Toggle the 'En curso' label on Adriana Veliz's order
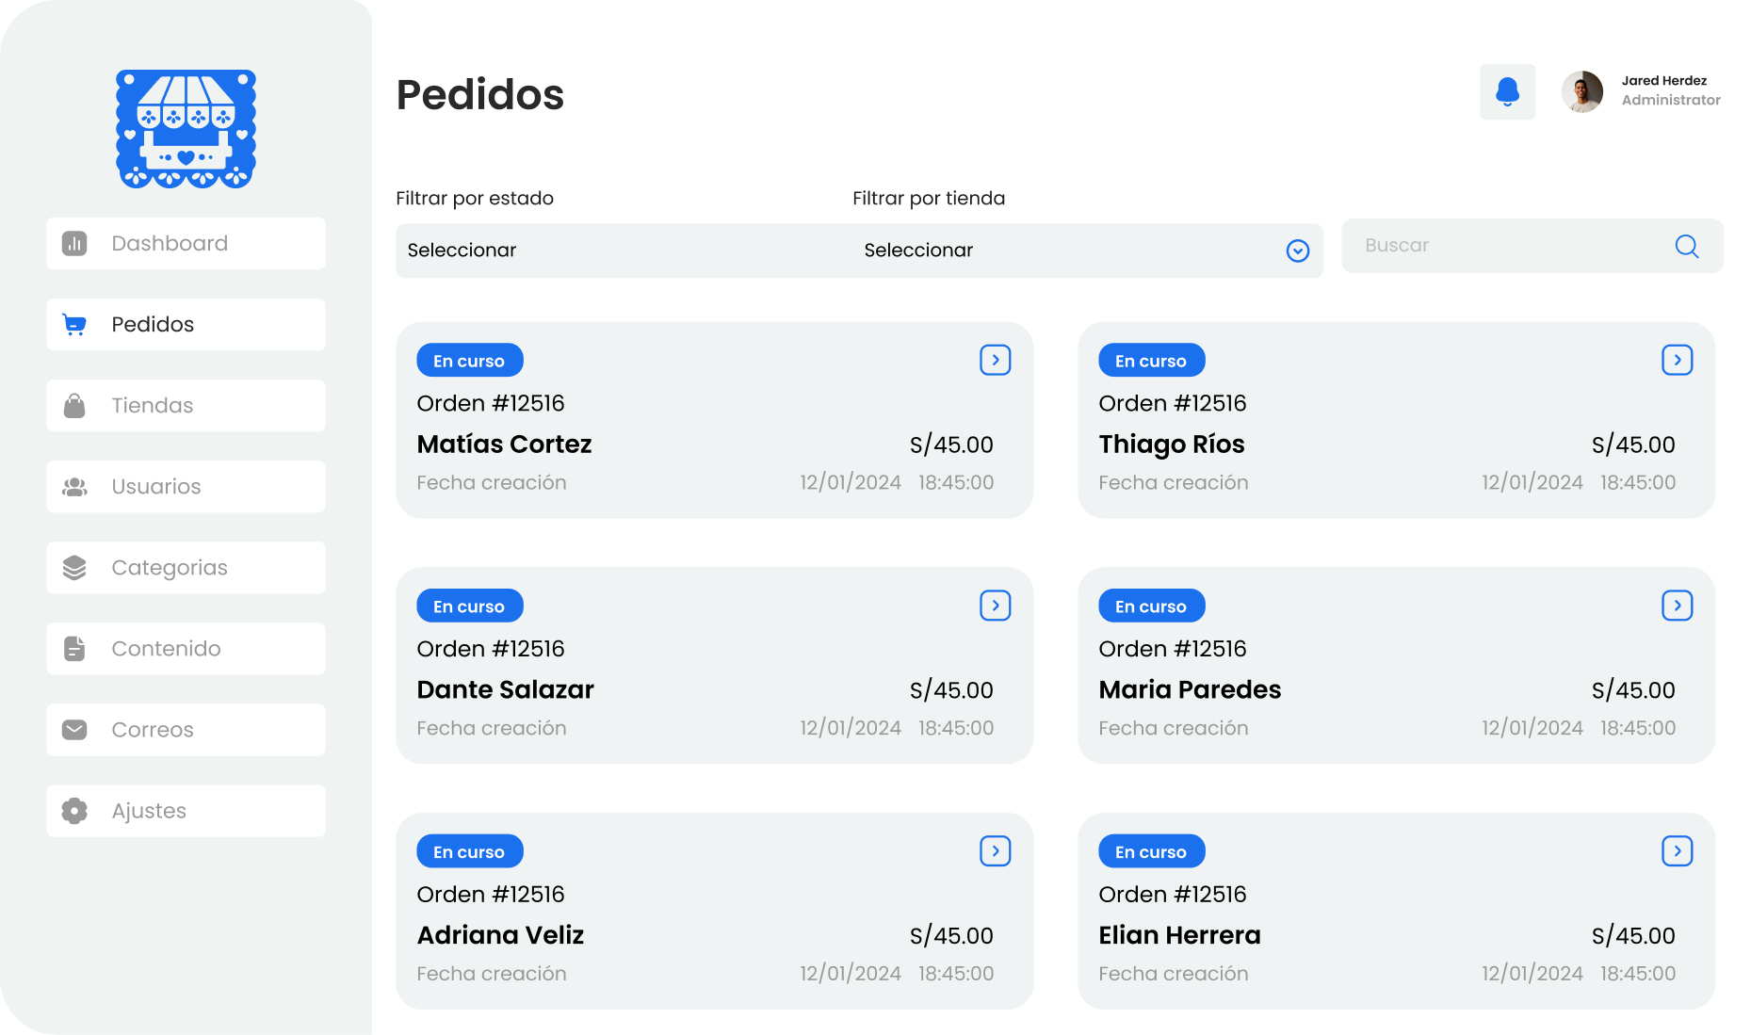Image resolution: width=1751 pixels, height=1035 pixels. coord(469,850)
